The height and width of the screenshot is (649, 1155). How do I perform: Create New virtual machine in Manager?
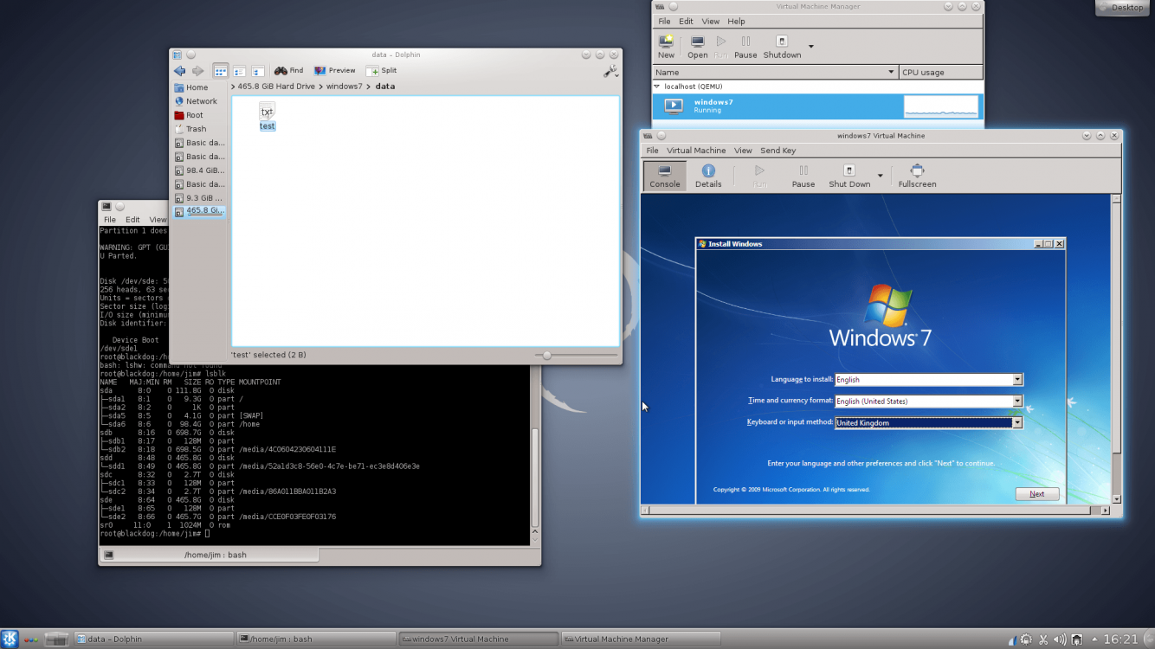tap(666, 48)
